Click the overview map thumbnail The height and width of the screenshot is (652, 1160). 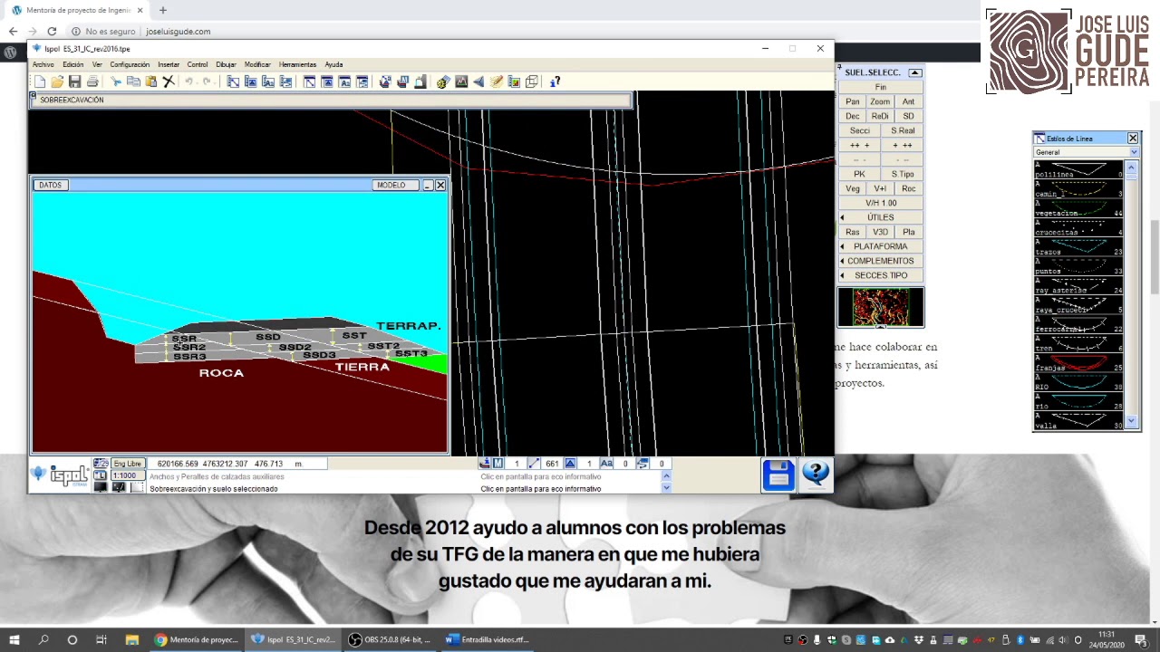pyautogui.click(x=880, y=307)
